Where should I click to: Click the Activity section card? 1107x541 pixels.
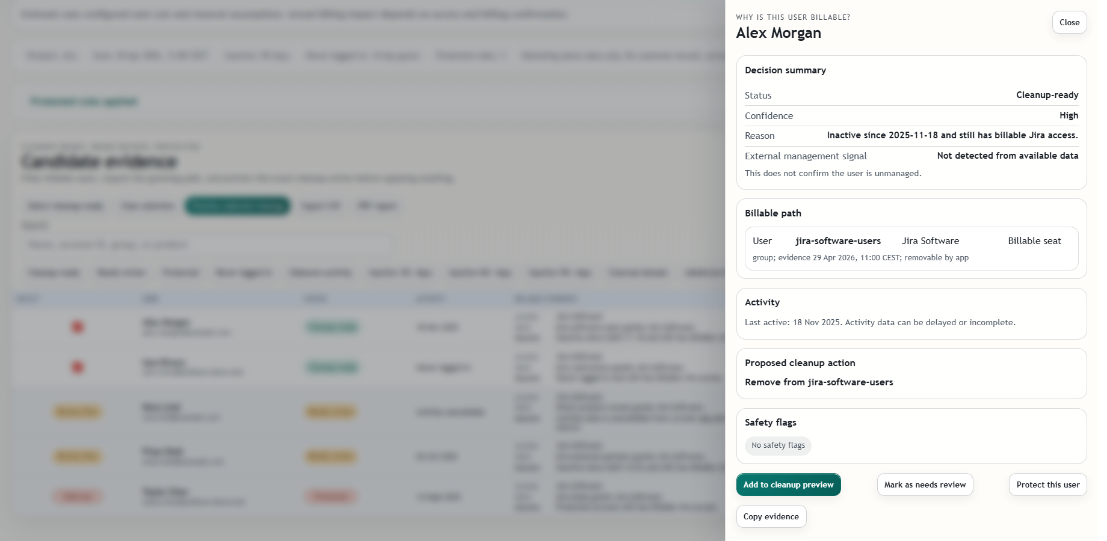[x=911, y=314]
